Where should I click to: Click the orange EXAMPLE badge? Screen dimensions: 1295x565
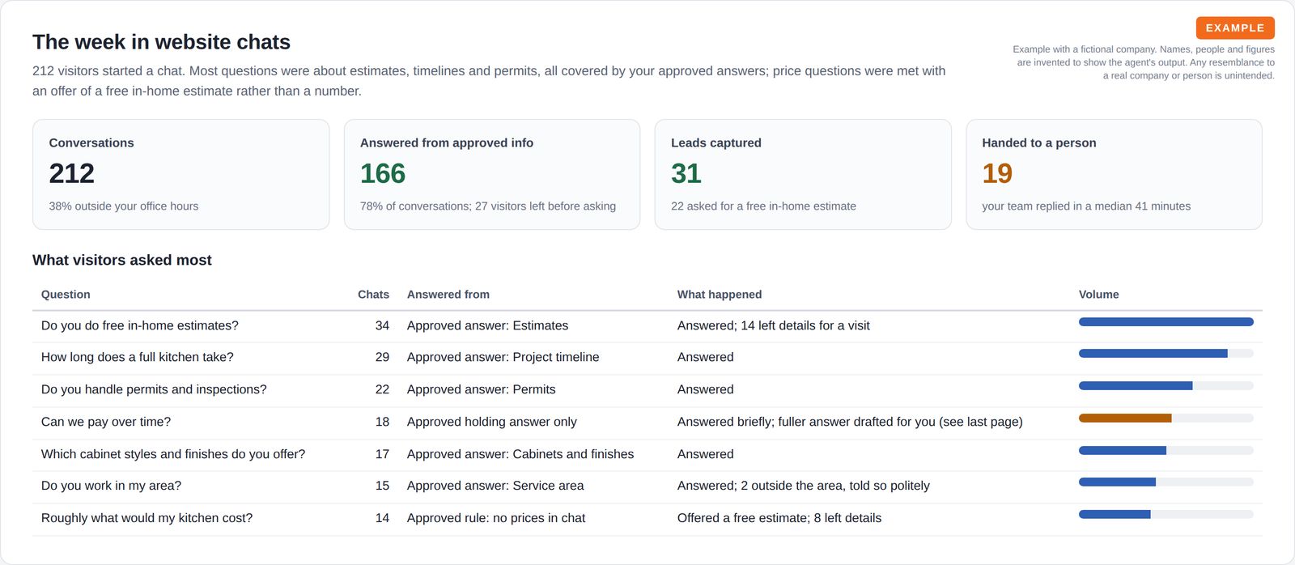(x=1235, y=28)
